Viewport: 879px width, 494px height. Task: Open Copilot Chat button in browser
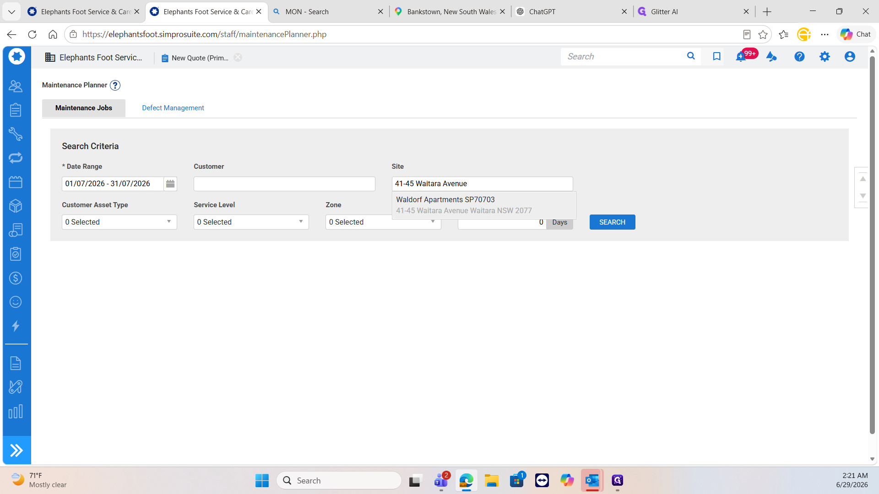point(856,34)
